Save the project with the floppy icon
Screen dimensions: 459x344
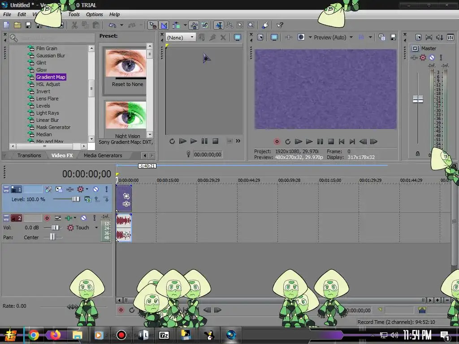[28, 25]
